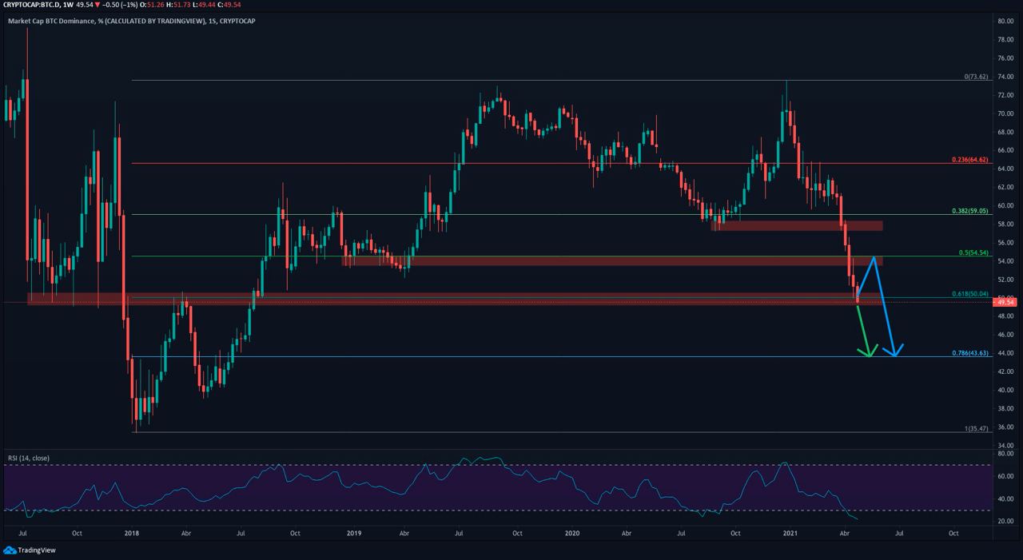Click the 0.382(59.05) Fibonacci level label

tap(970, 211)
